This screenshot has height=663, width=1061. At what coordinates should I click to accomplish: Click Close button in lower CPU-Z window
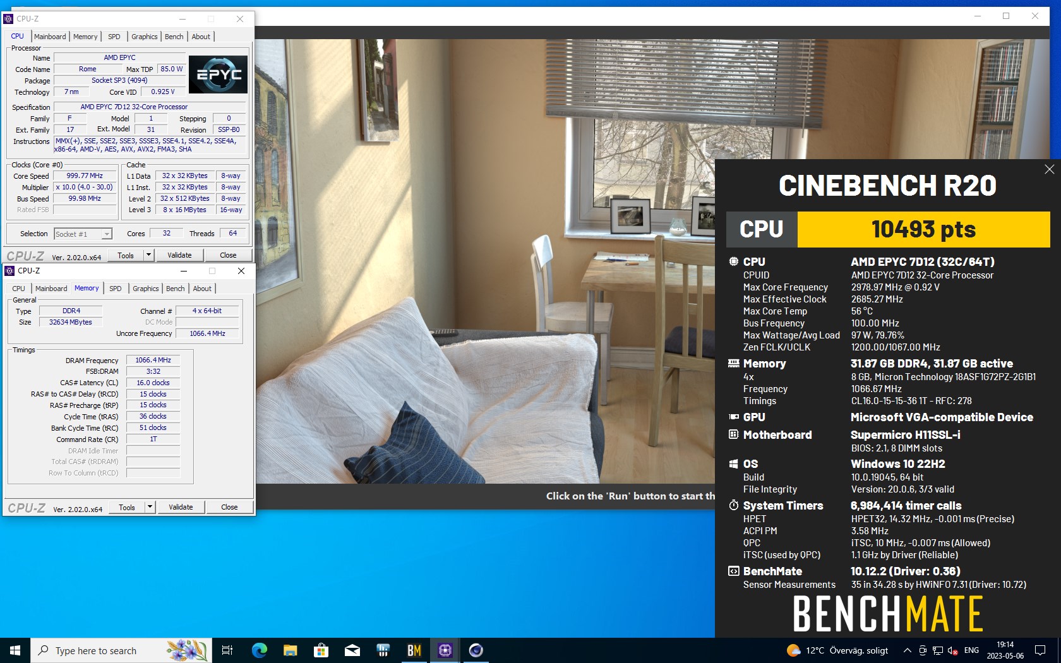coord(229,507)
